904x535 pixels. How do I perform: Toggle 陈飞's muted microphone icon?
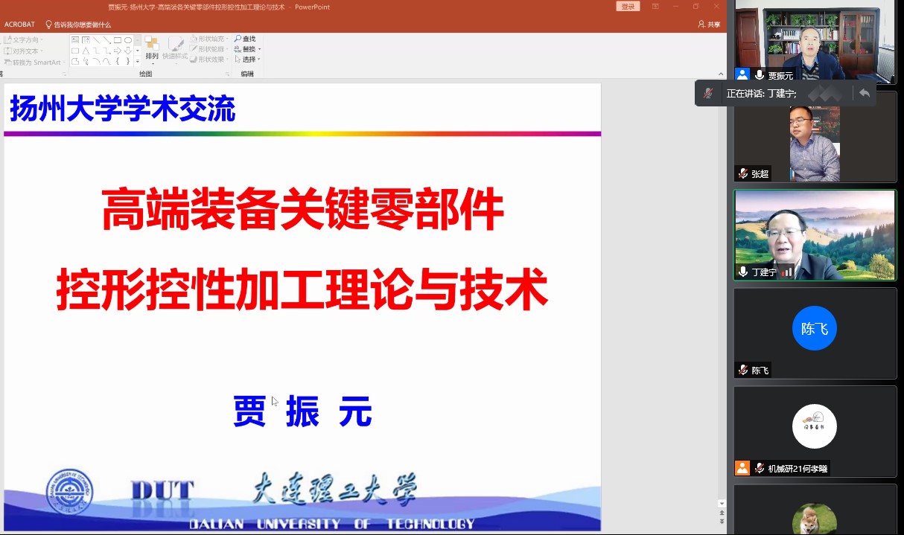click(x=742, y=370)
